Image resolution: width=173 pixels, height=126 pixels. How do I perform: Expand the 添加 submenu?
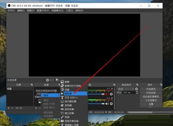click(x=51, y=95)
